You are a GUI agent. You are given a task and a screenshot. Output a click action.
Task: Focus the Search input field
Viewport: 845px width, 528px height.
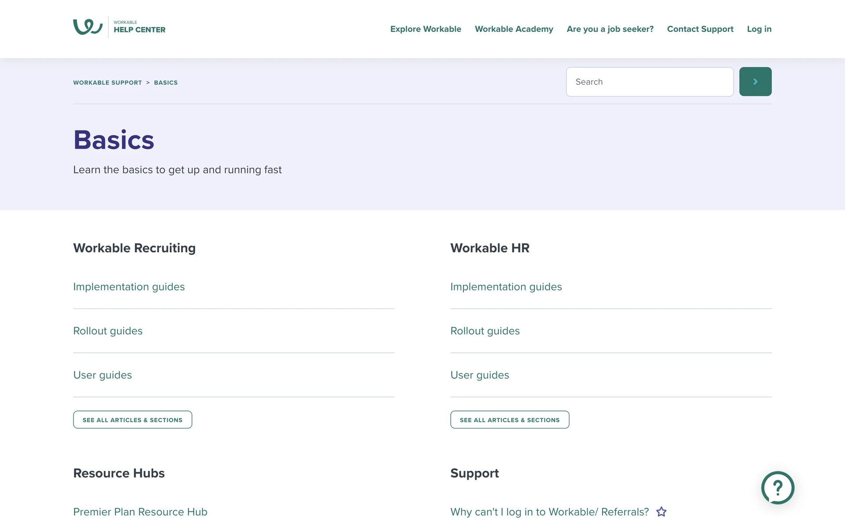649,82
